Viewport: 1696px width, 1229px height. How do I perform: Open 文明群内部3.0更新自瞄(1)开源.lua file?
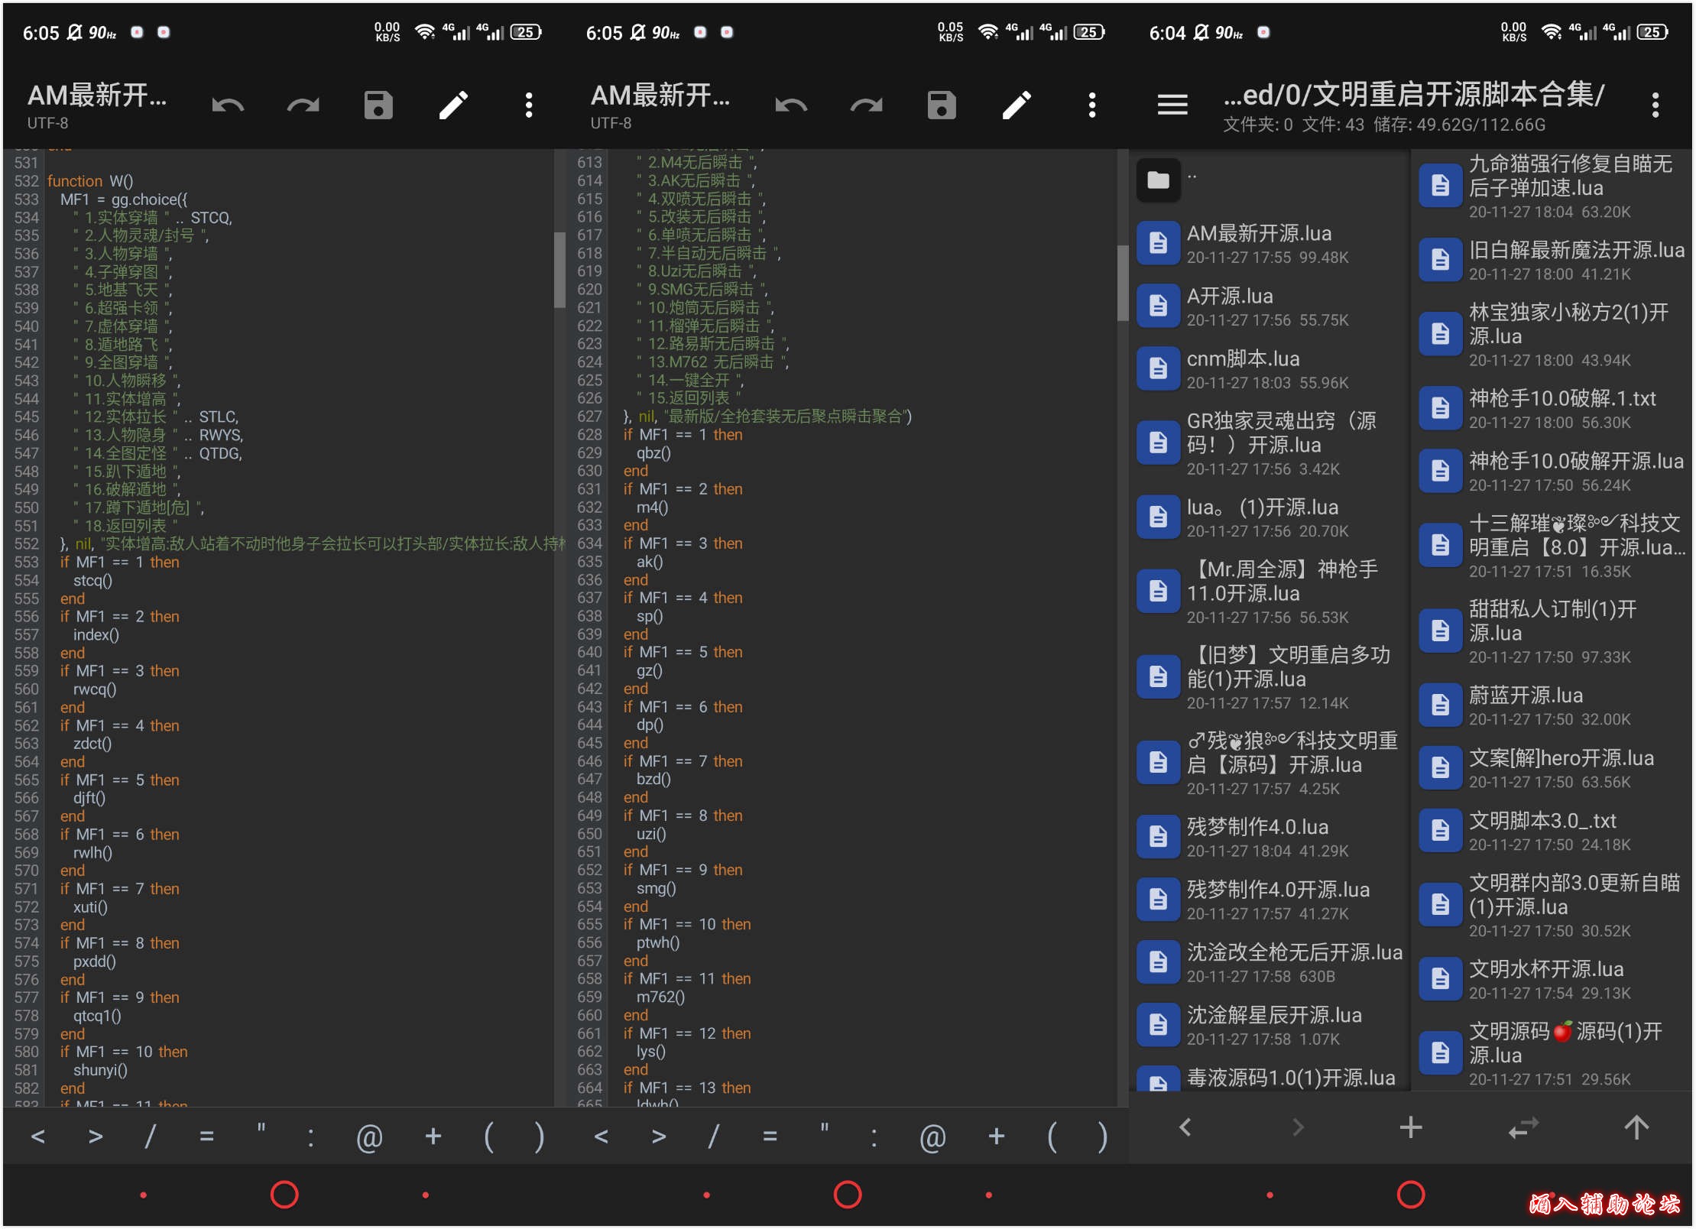(1552, 905)
